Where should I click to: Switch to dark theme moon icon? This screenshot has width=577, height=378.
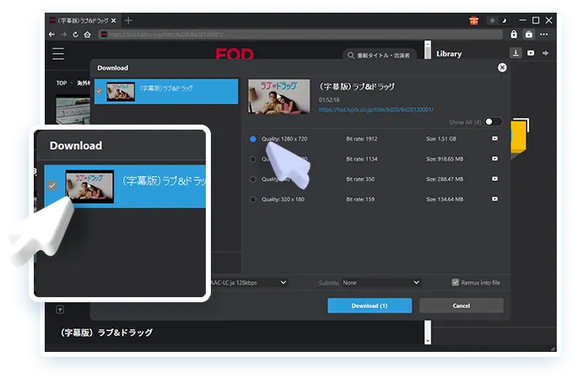(x=504, y=20)
